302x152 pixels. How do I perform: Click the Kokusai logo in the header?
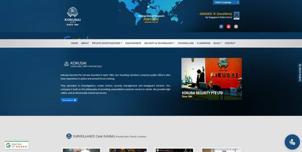click(73, 16)
